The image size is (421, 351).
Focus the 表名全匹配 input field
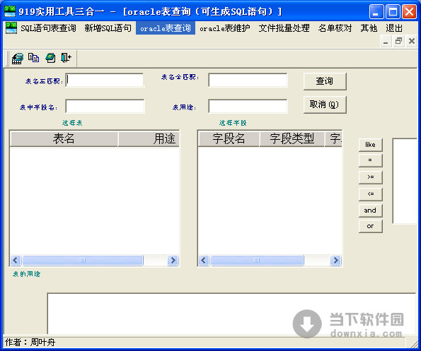[x=248, y=80]
